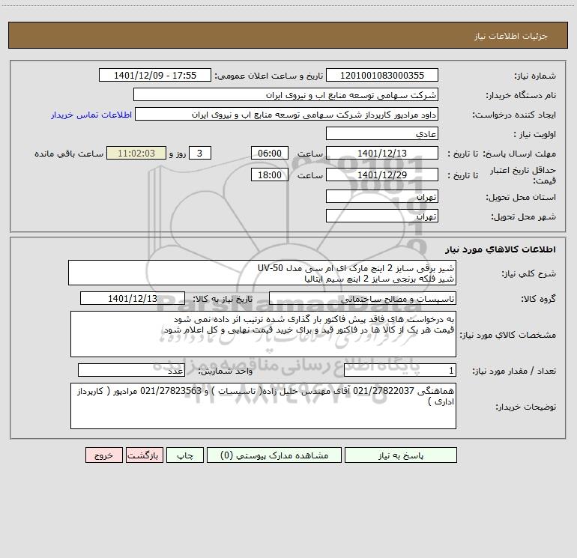Click the remaining days field showing 3
Screen dimensions: 577x558
[x=200, y=153]
